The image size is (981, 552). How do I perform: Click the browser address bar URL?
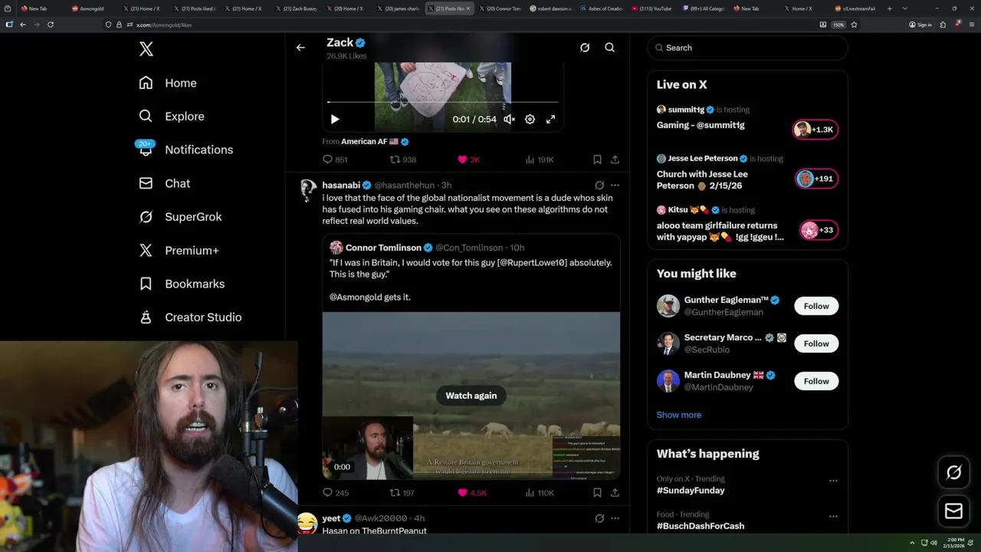click(165, 25)
